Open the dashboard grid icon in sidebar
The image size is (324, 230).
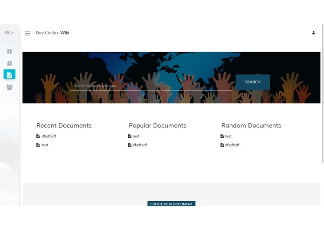coord(9,51)
